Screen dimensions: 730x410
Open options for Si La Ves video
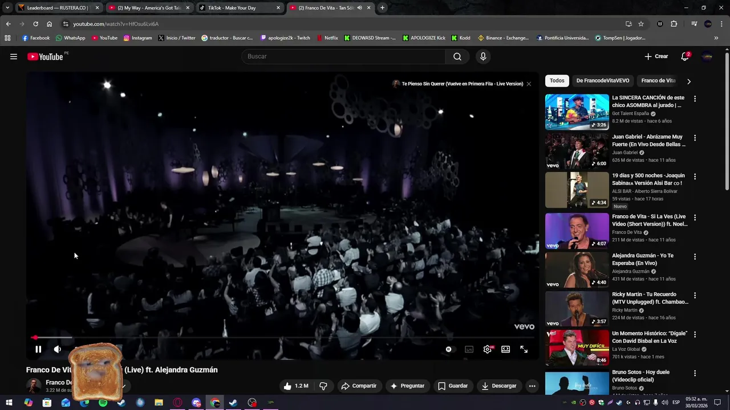[695, 218]
